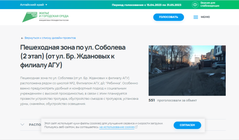
Task: Expand the РАСПО... section chevron
Action: (x=22, y=125)
